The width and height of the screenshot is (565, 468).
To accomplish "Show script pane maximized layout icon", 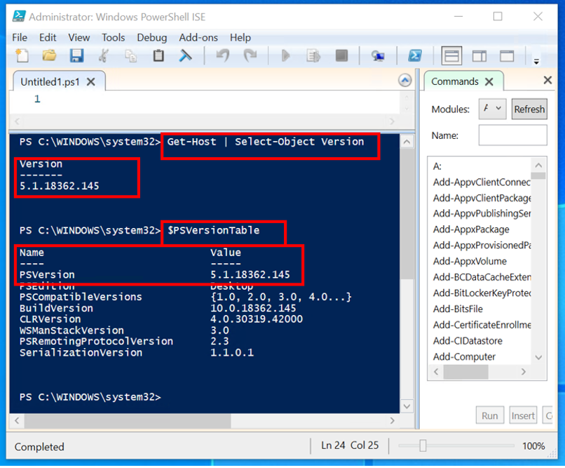I will 507,56.
